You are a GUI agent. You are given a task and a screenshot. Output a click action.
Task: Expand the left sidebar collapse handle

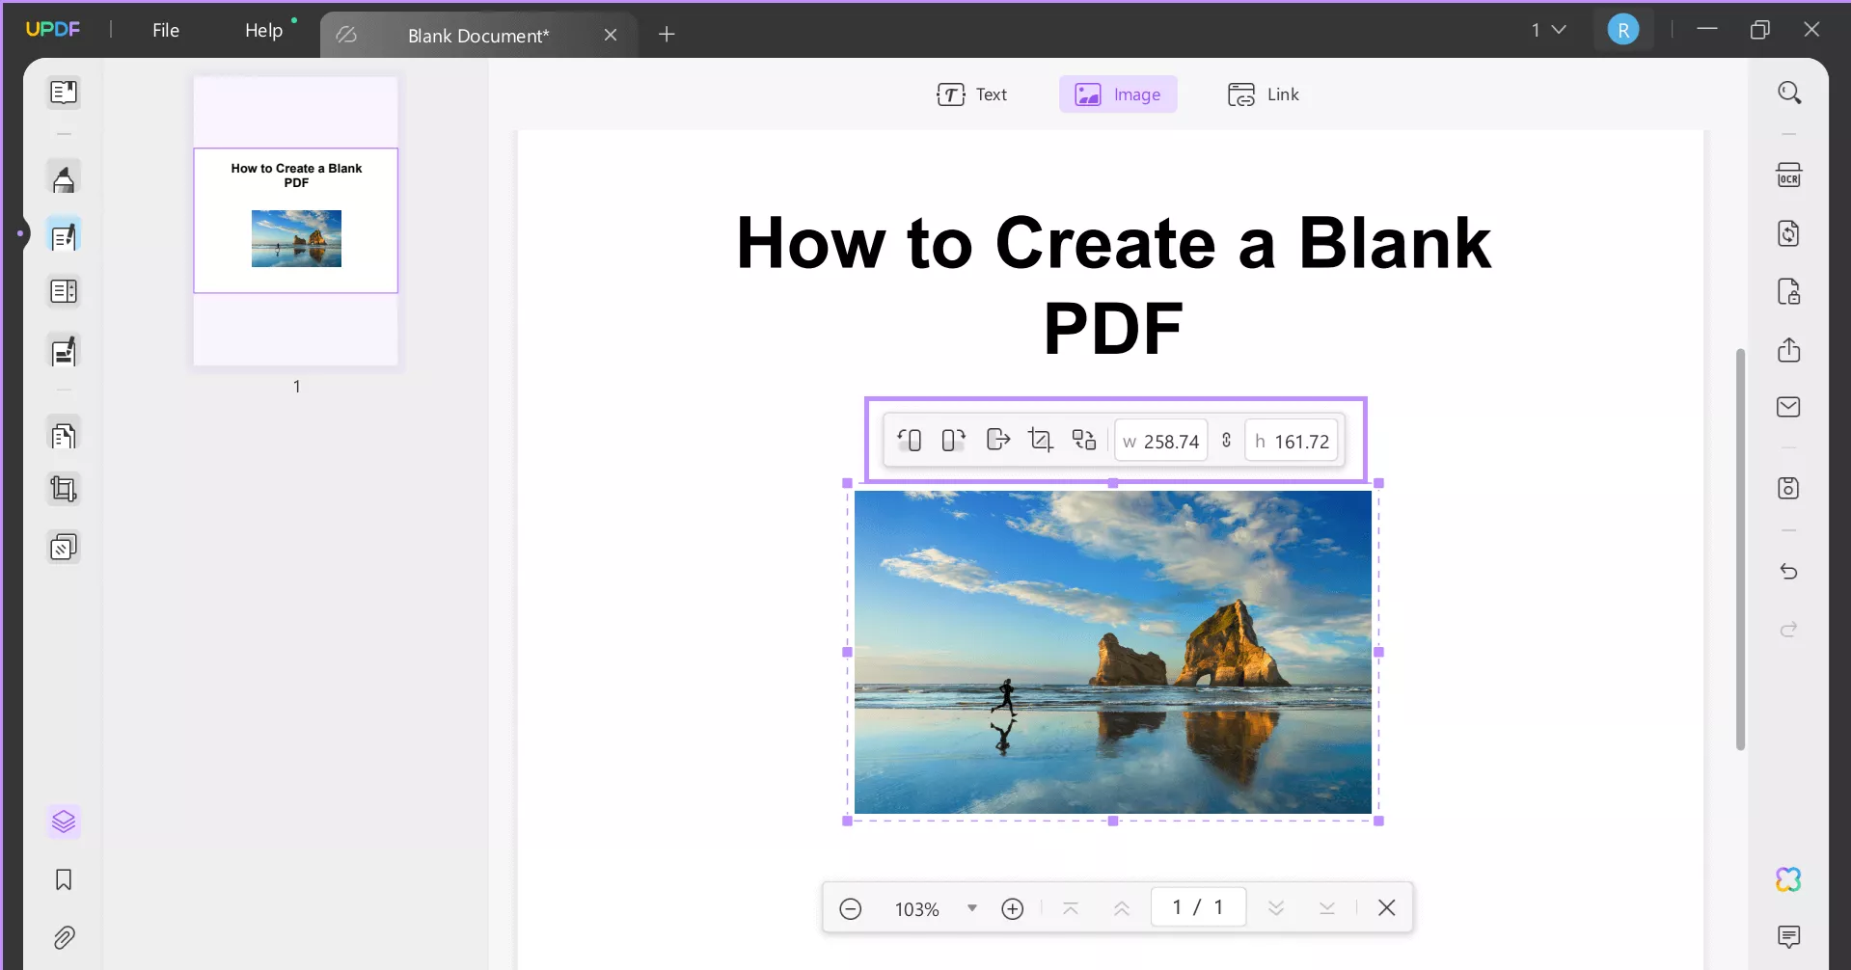[21, 233]
